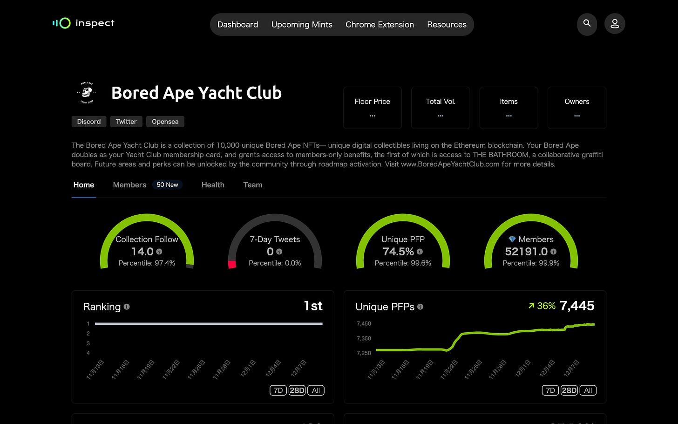
Task: Click the Unique PFP gauge arc
Action: (403, 218)
